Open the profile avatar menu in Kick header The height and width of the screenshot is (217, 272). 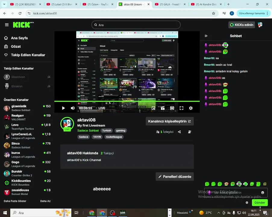260,25
